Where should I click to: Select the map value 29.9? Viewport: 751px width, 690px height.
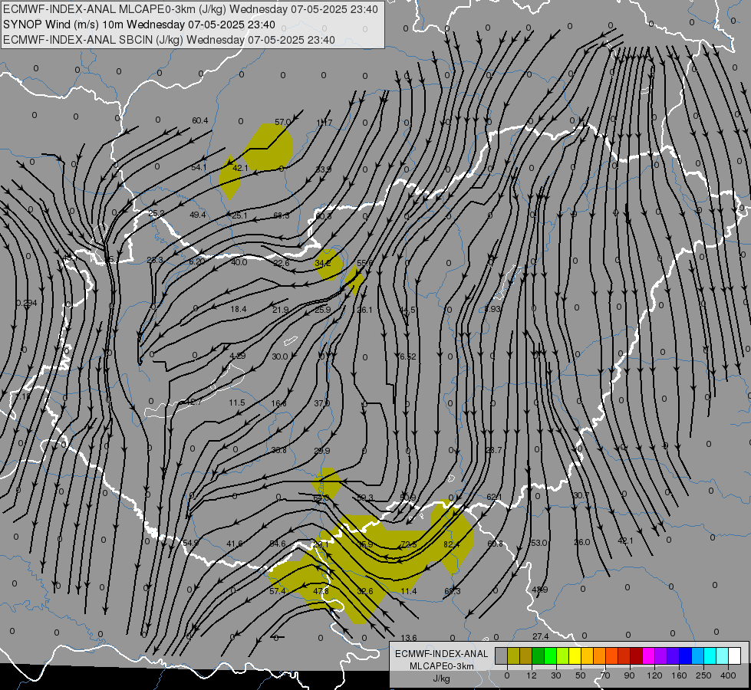point(322,451)
